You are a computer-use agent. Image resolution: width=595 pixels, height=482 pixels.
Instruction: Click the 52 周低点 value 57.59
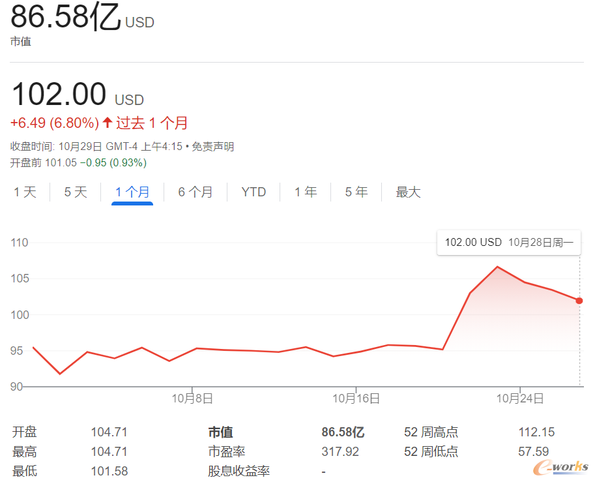coord(534,452)
